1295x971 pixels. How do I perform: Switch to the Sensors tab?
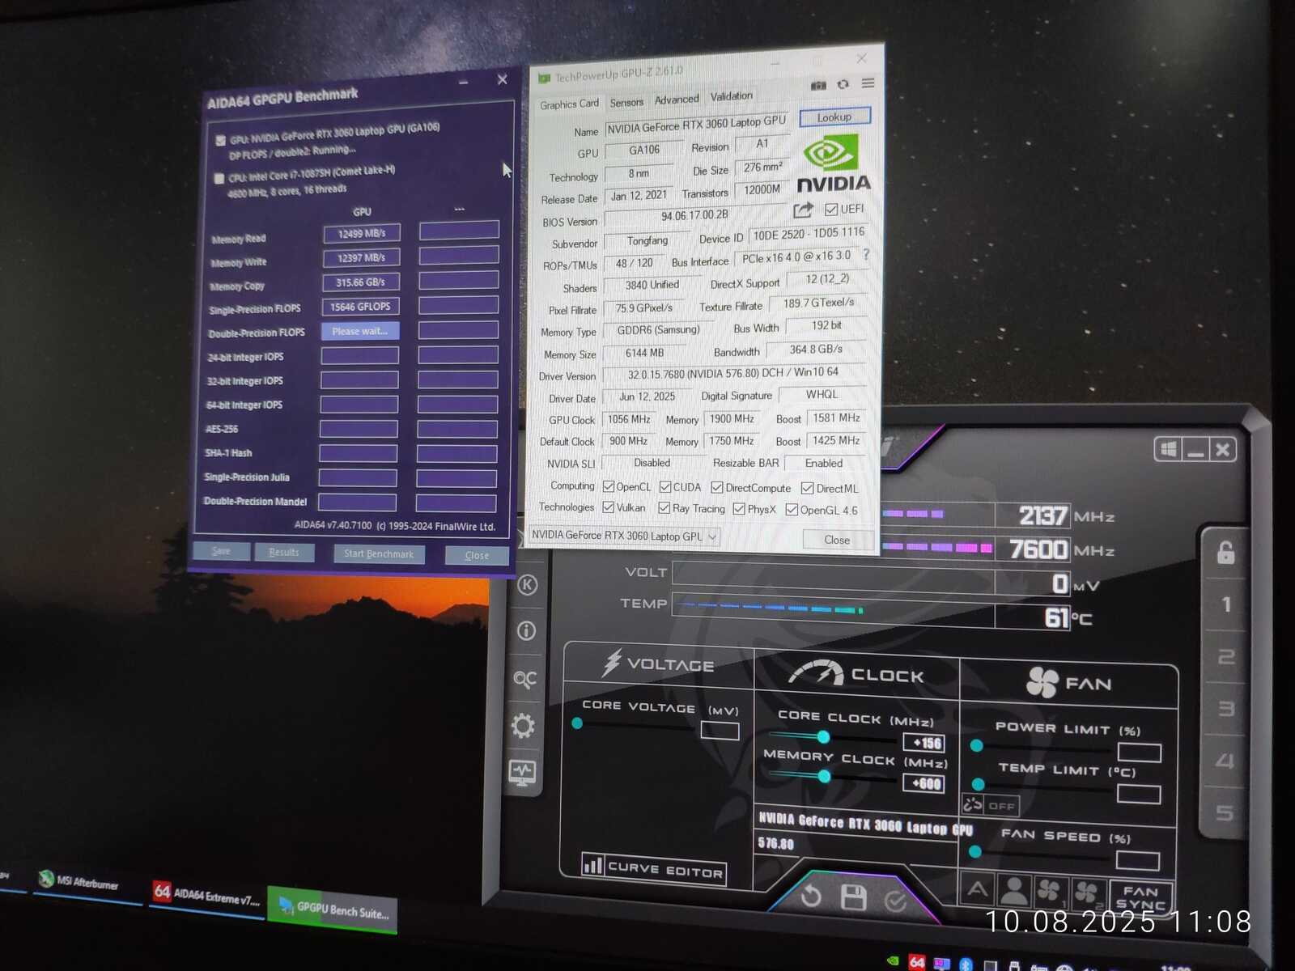coord(626,103)
